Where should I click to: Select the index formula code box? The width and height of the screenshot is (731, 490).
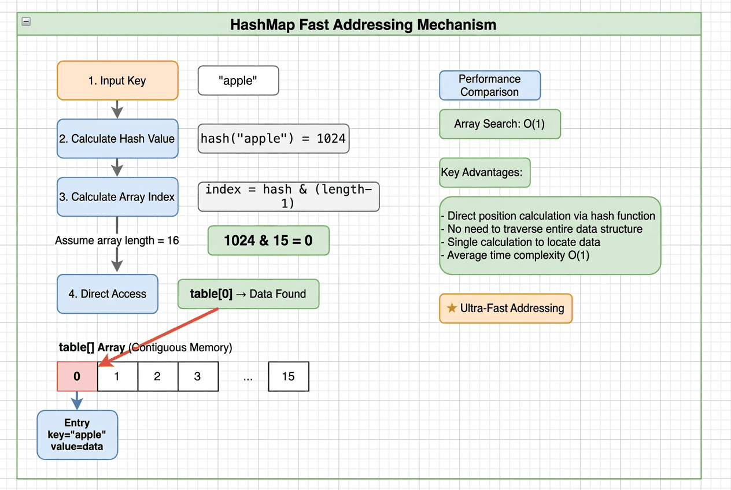289,197
